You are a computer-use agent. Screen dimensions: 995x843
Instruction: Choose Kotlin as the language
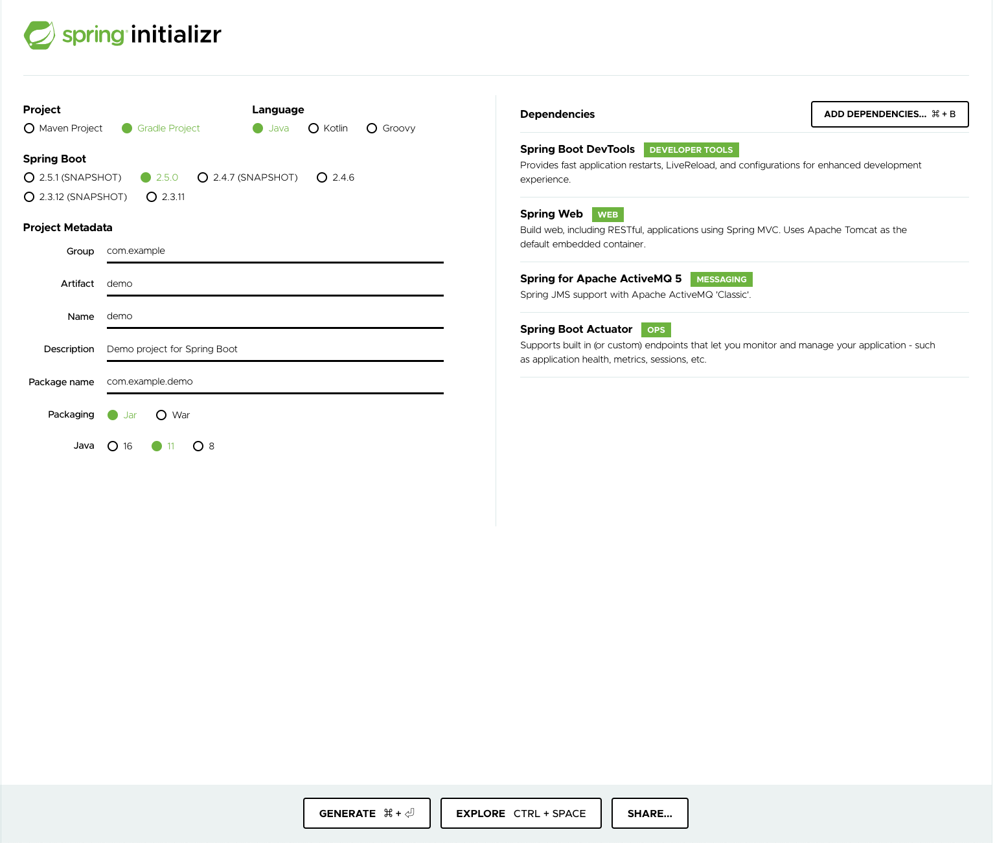tap(328, 128)
